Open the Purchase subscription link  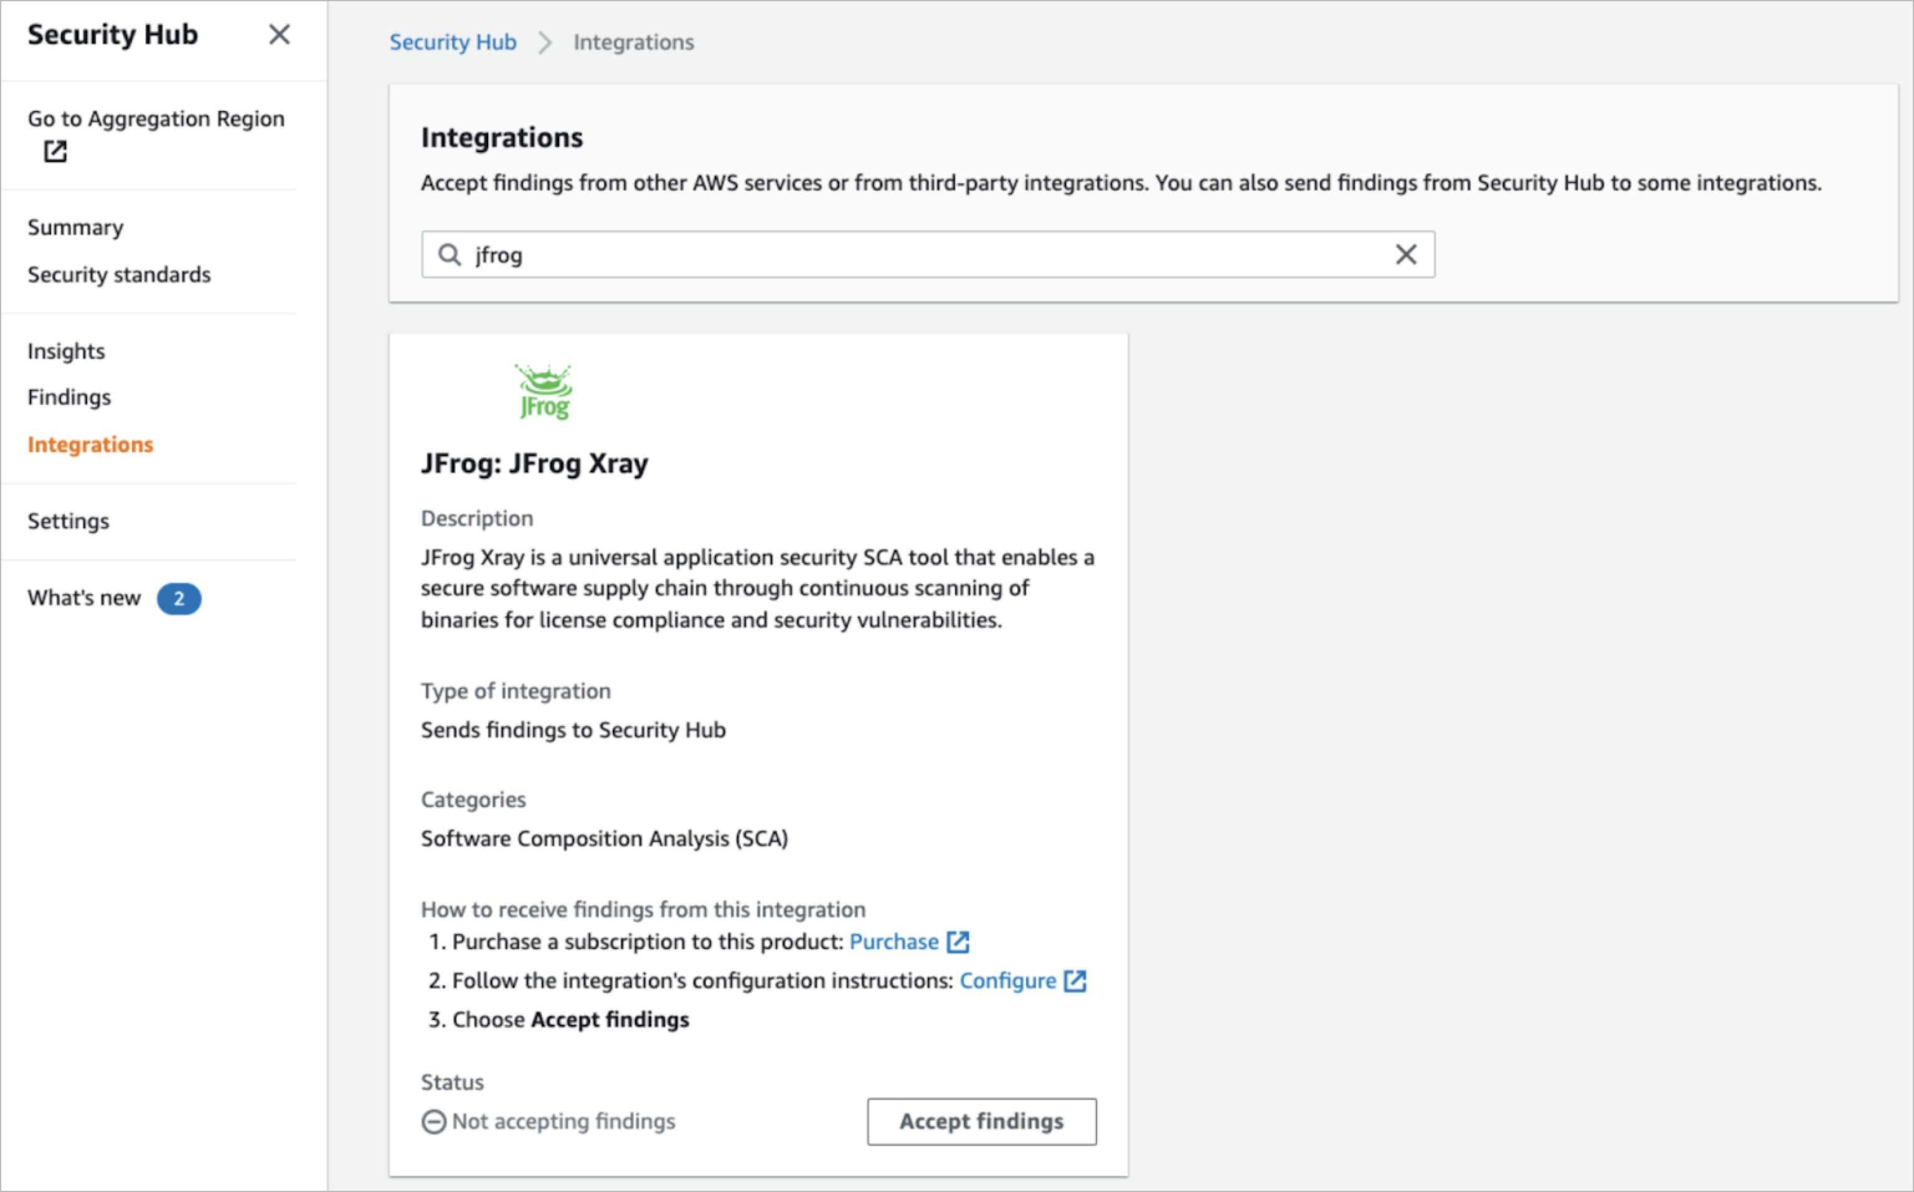[893, 942]
